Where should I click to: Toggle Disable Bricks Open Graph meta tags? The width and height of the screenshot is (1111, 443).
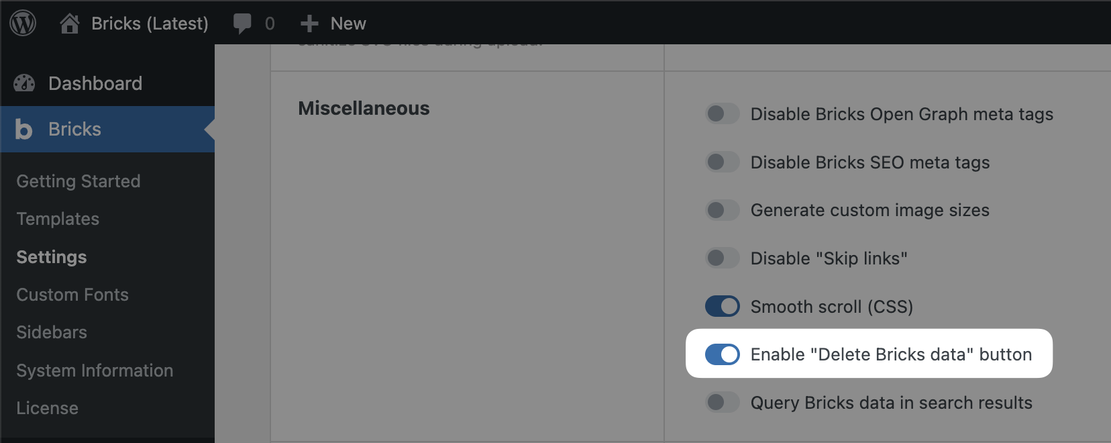[x=723, y=113]
